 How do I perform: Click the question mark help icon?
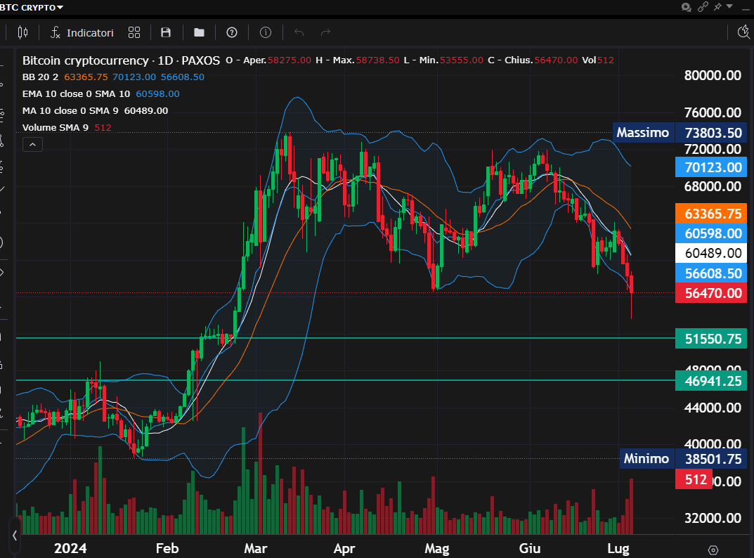(232, 32)
